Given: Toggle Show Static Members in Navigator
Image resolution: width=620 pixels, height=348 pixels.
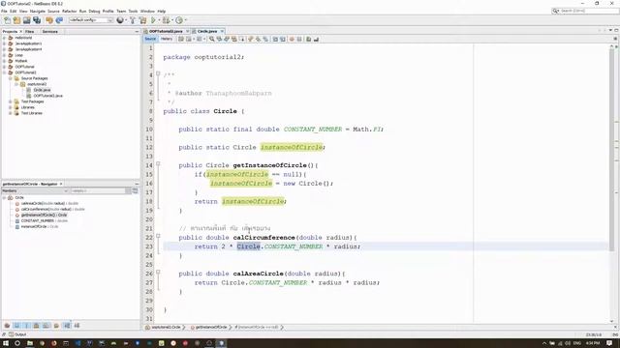Looking at the screenshot, I should [x=27, y=326].
